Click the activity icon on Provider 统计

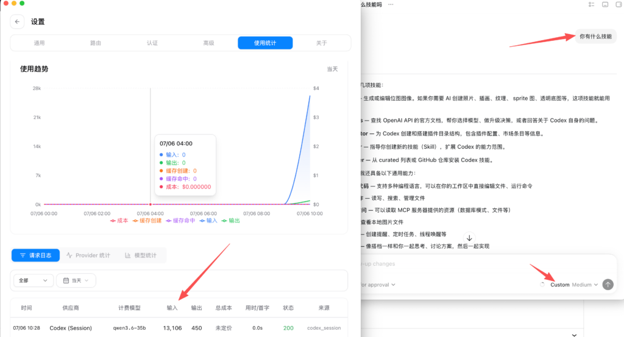tap(69, 255)
